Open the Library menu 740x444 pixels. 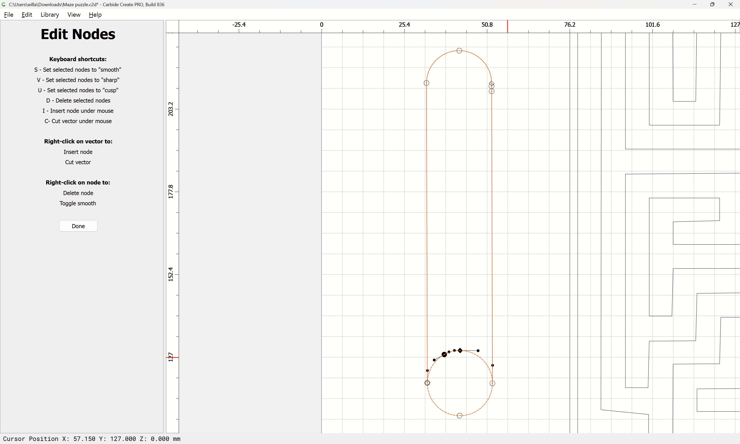[50, 15]
